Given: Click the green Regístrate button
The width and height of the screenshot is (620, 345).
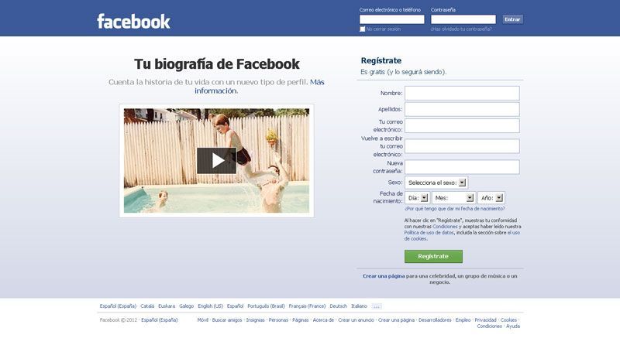Looking at the screenshot, I should point(433,256).
